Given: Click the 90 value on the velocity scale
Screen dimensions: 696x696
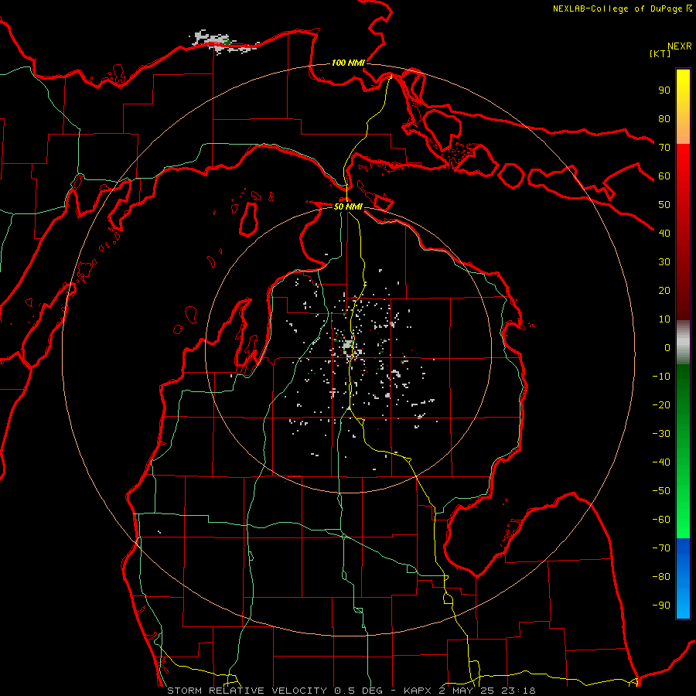Looking at the screenshot, I should point(664,90).
